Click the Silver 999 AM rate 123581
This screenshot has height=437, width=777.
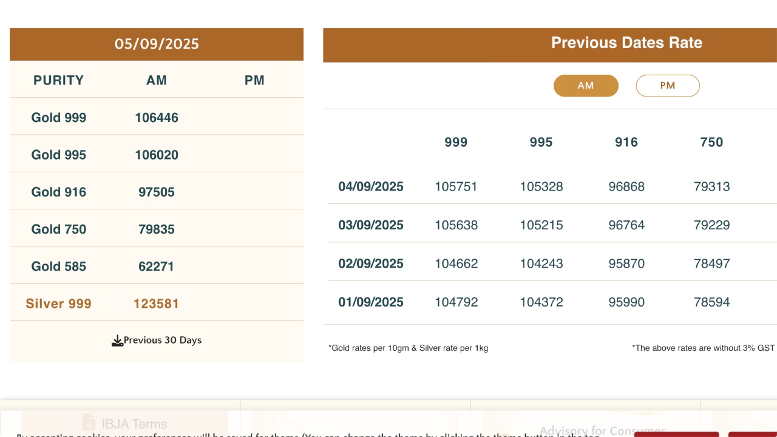[x=157, y=303]
